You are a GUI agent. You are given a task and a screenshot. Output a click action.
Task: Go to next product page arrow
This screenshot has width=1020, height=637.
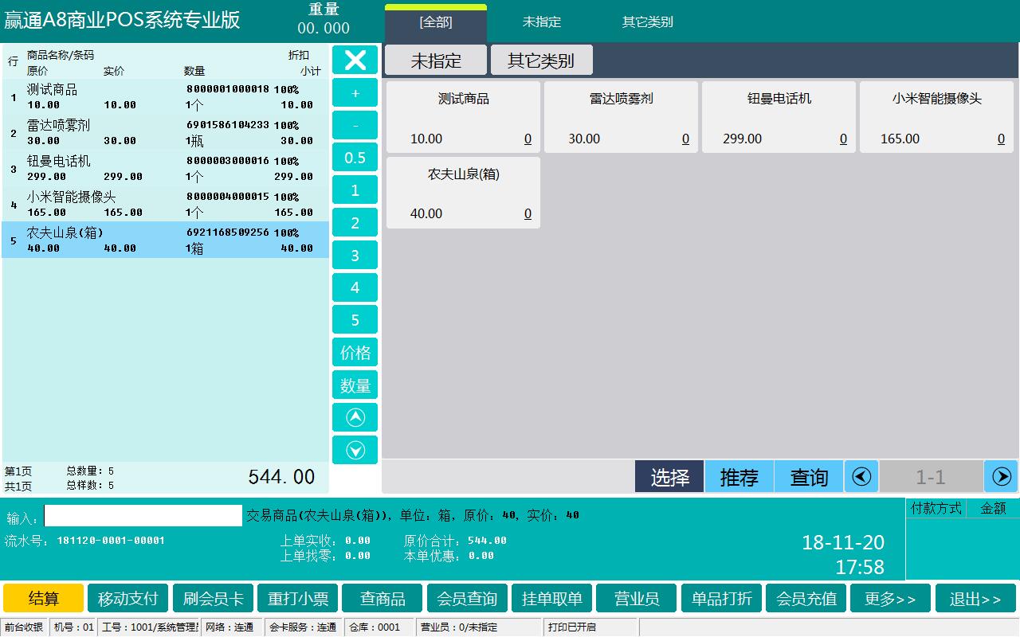click(1001, 476)
